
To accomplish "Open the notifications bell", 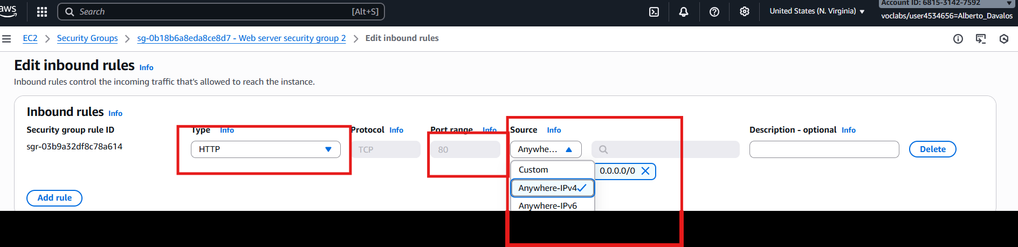I will [x=683, y=12].
